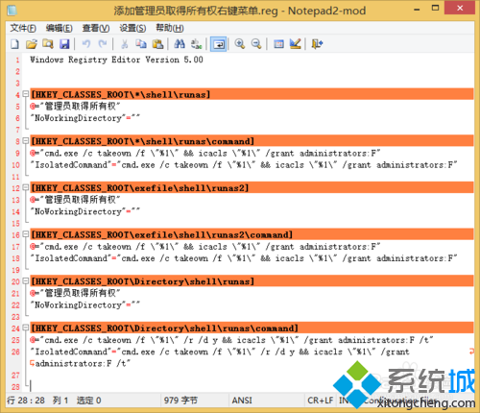Click the NoWorkingDirectory text on line 6
The width and height of the screenshot is (480, 413).
(x=79, y=118)
